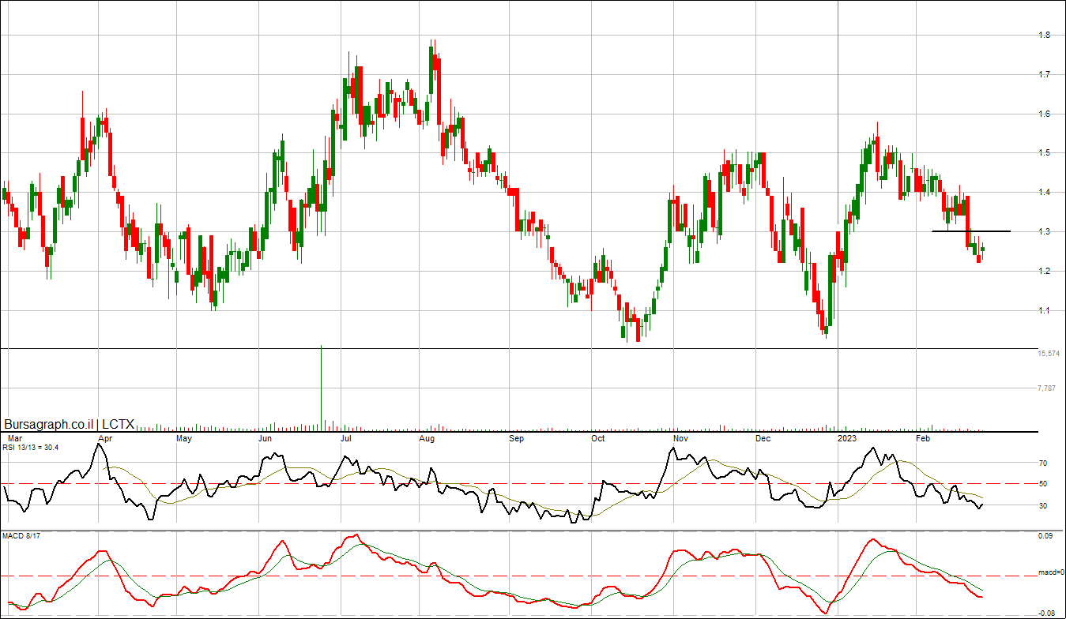Click the May label on time axis

pos(184,437)
